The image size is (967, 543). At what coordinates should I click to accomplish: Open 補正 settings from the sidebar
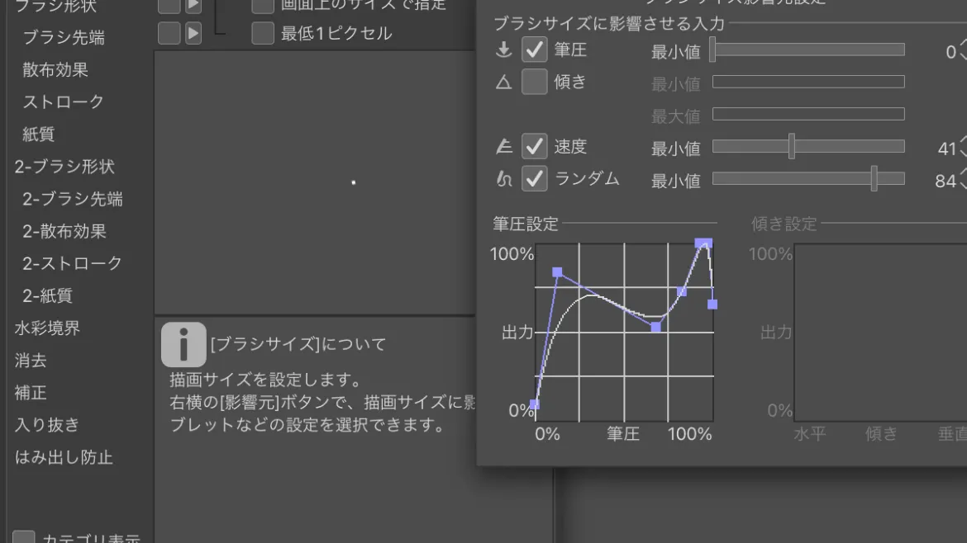tap(31, 394)
